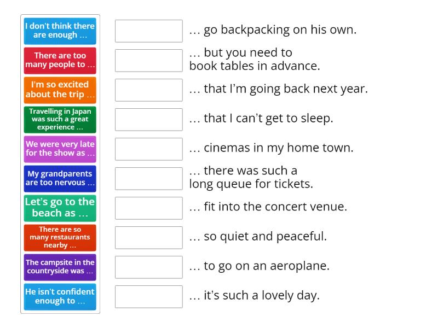Select the slot before "long queue for tickets"
Image resolution: width=438 pixels, height=328 pixels.
coord(148,178)
